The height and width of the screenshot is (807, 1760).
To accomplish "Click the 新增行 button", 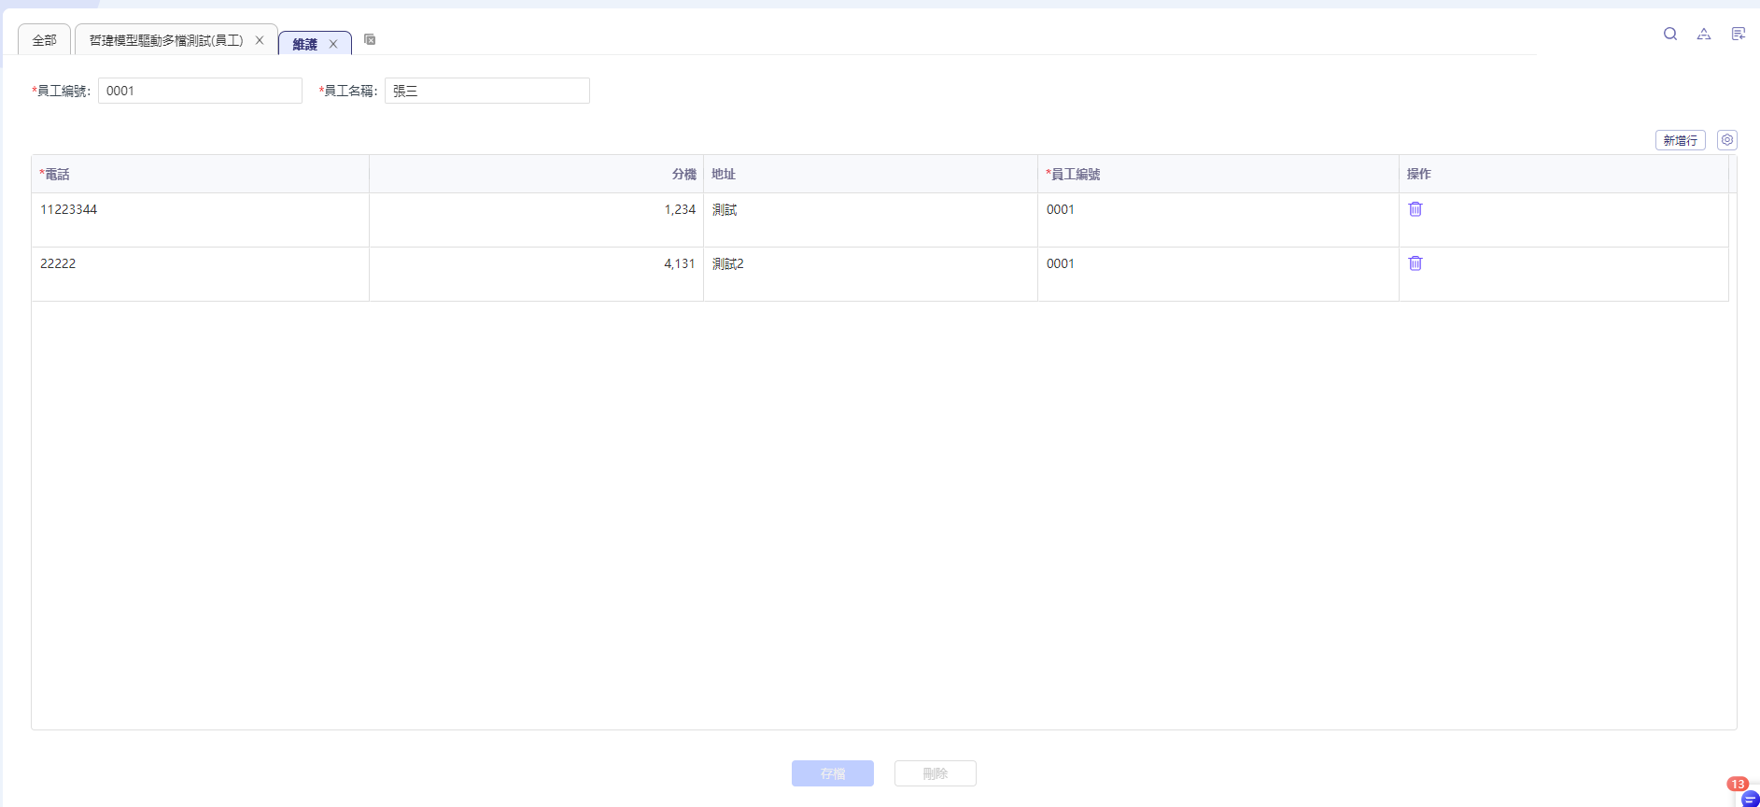I will coord(1680,140).
